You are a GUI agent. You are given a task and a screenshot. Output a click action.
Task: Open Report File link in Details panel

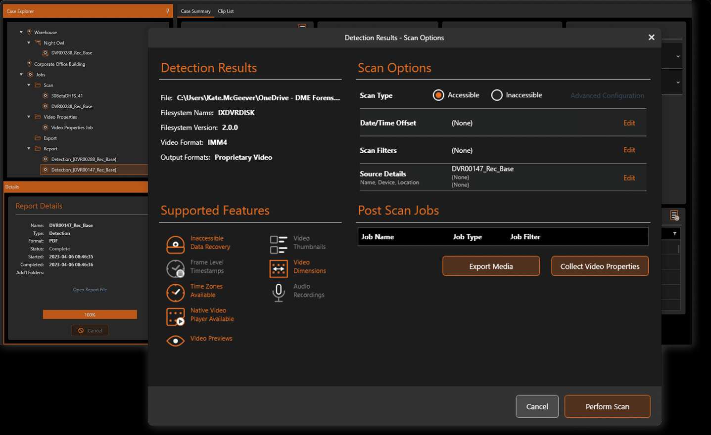click(90, 290)
